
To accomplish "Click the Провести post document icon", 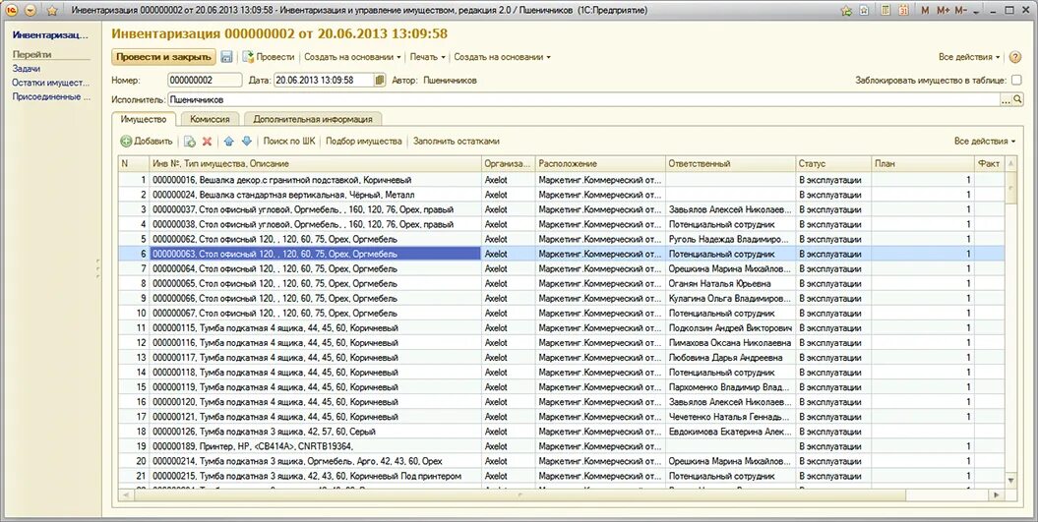I will coord(248,57).
